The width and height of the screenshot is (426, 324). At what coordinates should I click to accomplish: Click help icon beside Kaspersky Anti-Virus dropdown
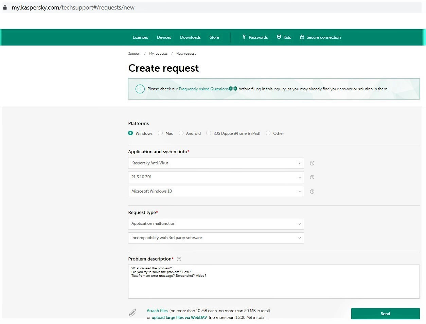point(312,163)
